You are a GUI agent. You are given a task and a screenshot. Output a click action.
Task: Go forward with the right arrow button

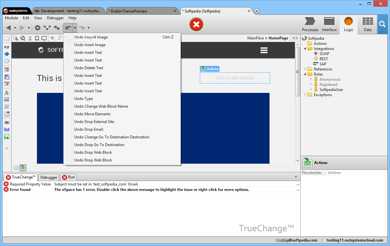click(x=22, y=28)
